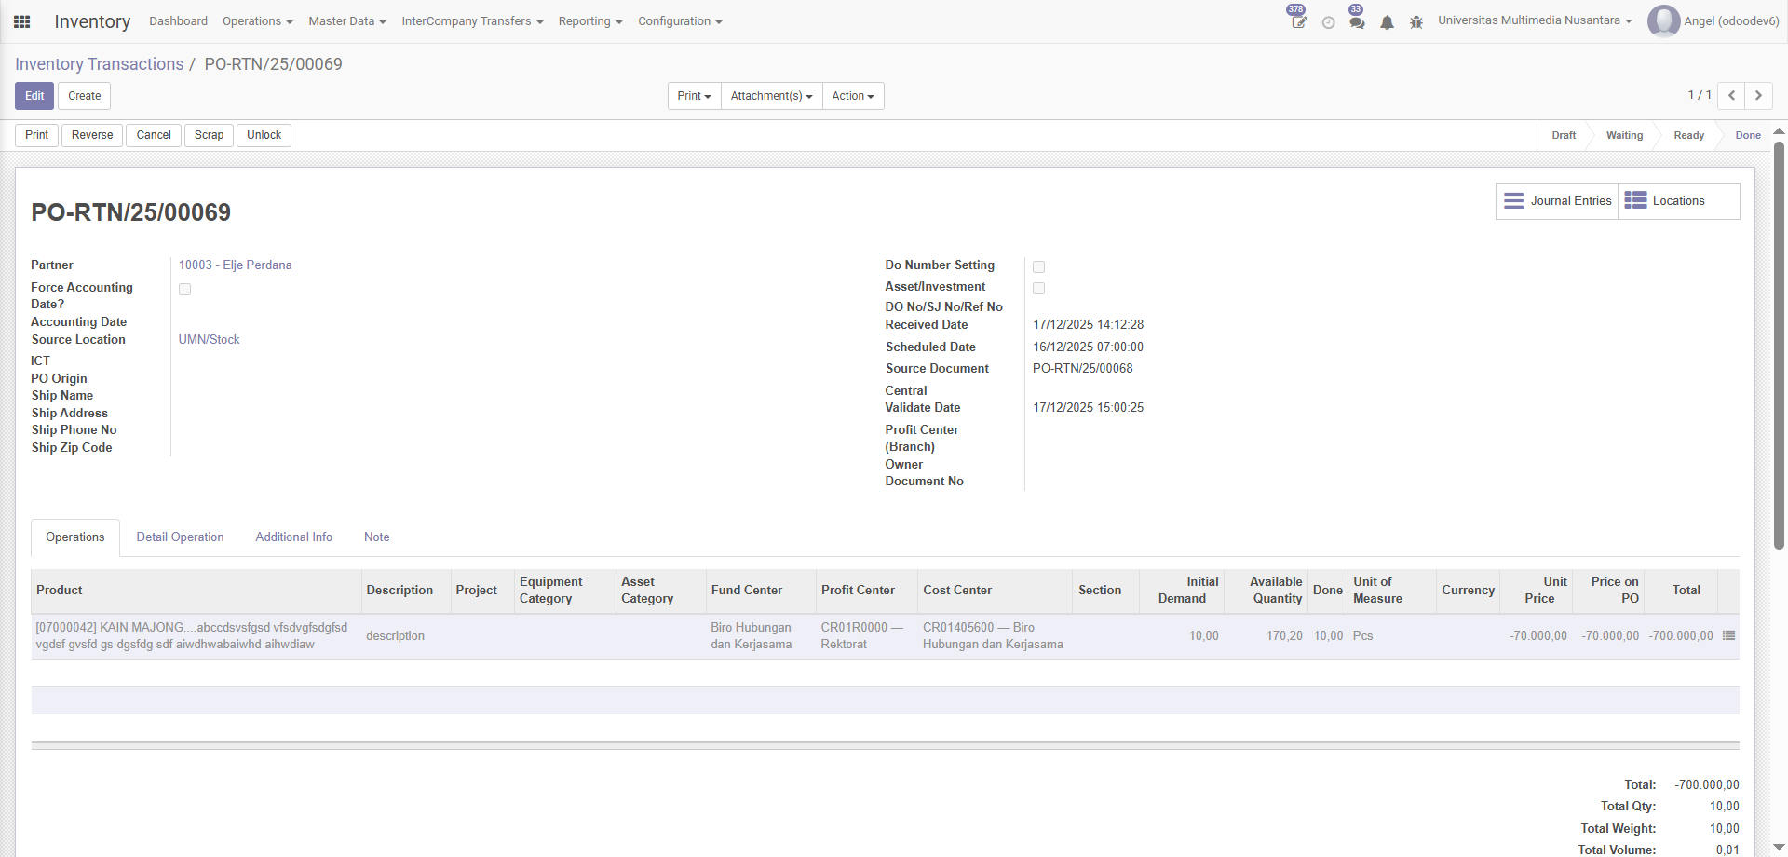
Task: Click the activities clock icon
Action: point(1328,22)
